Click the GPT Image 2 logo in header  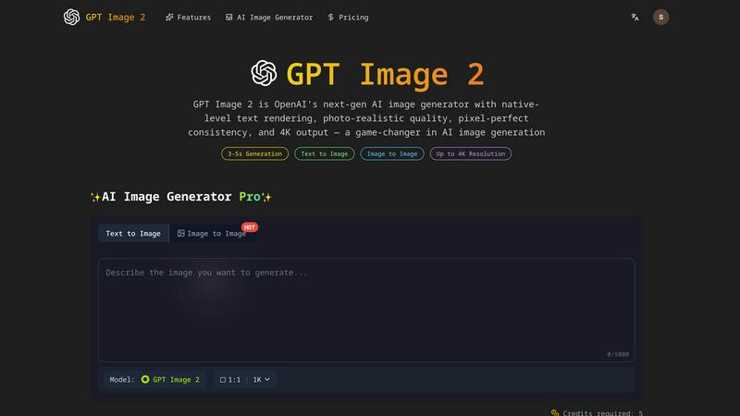click(x=72, y=17)
